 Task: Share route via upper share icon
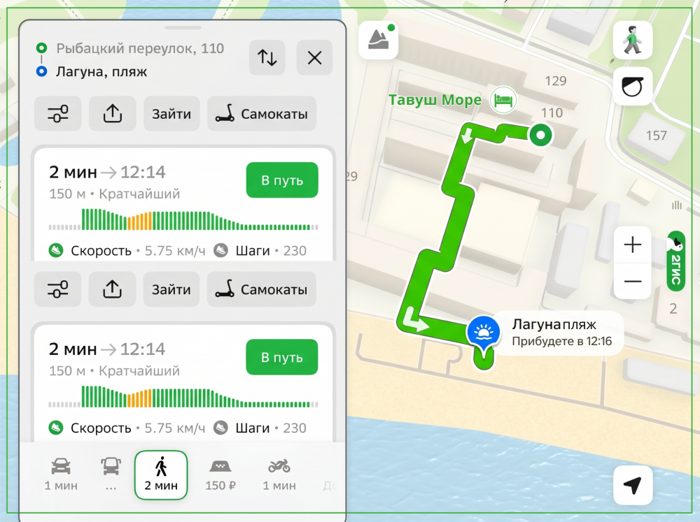[x=113, y=114]
